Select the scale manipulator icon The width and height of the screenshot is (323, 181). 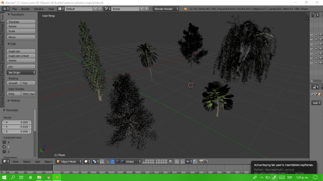coord(122,161)
